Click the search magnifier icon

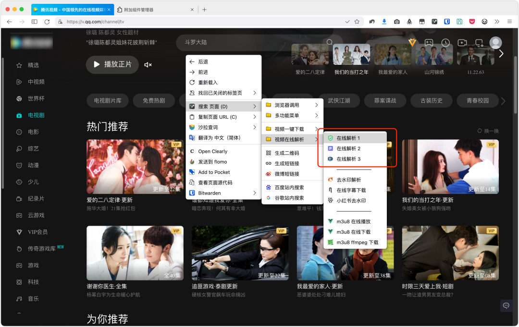[x=329, y=42]
